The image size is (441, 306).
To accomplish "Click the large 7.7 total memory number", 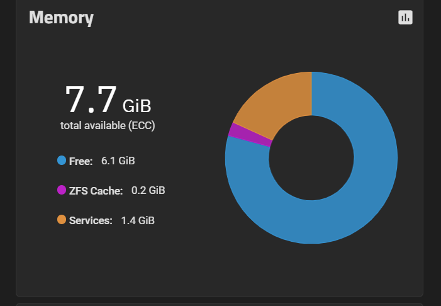I will pyautogui.click(x=91, y=99).
